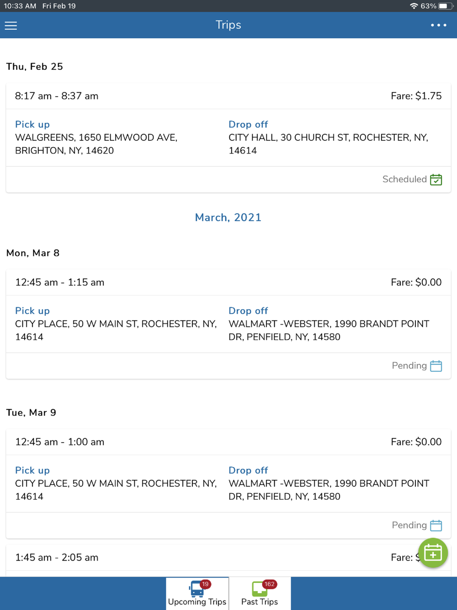Tap the Pending status on Mar 8 trip

coord(409,366)
